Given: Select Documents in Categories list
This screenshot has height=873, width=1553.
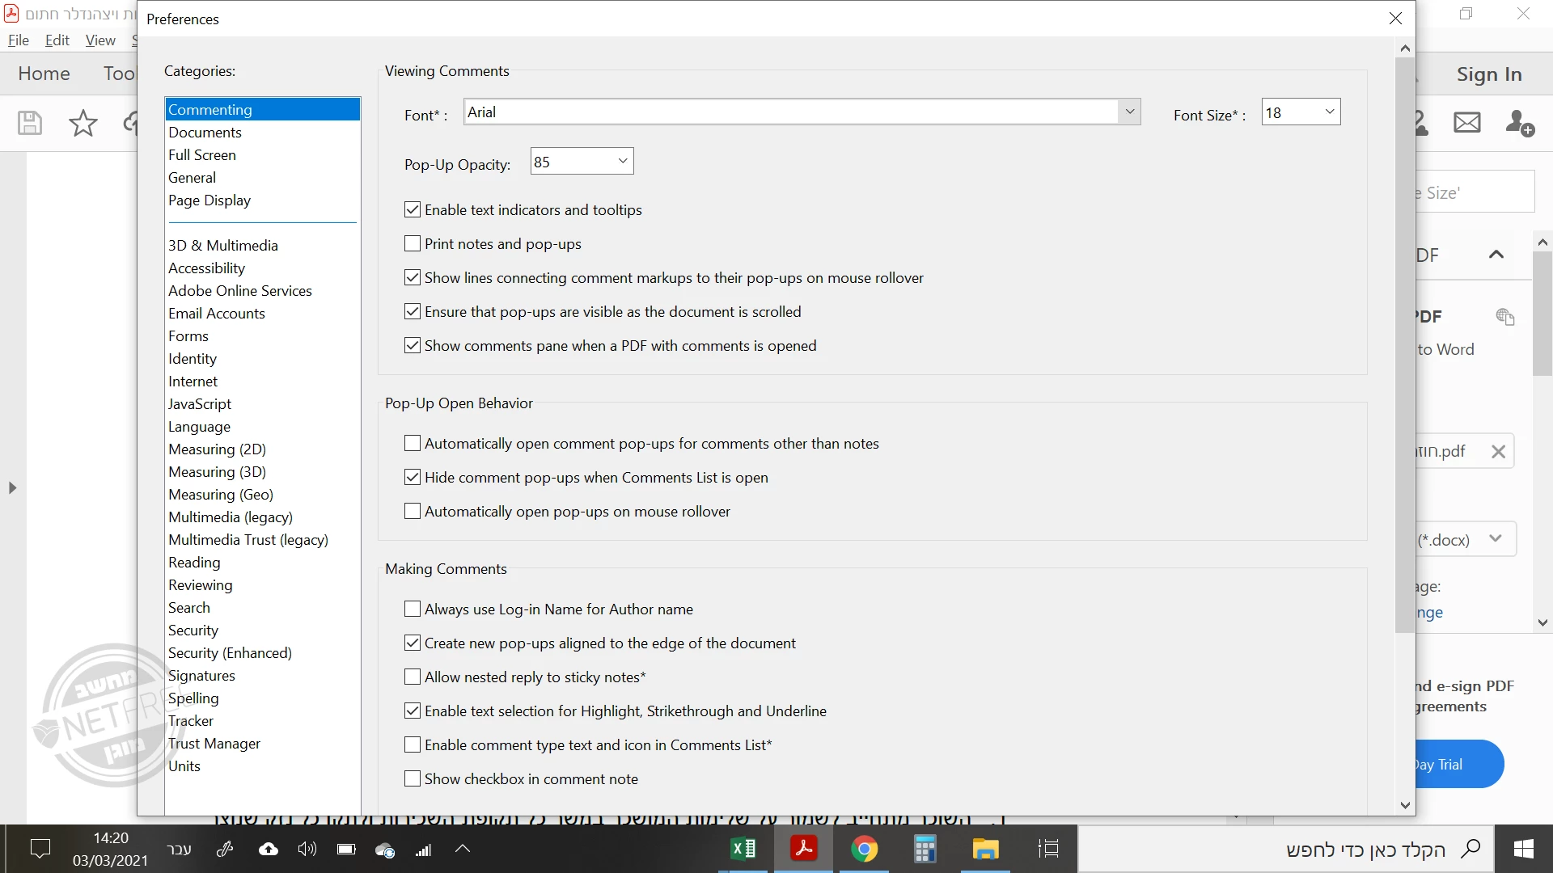Looking at the screenshot, I should [205, 132].
